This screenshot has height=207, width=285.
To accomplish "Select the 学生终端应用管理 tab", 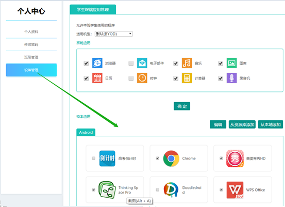I will point(93,9).
